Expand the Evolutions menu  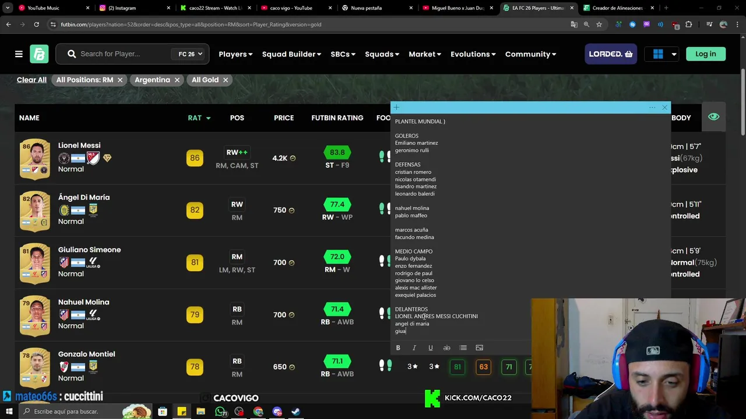[473, 54]
